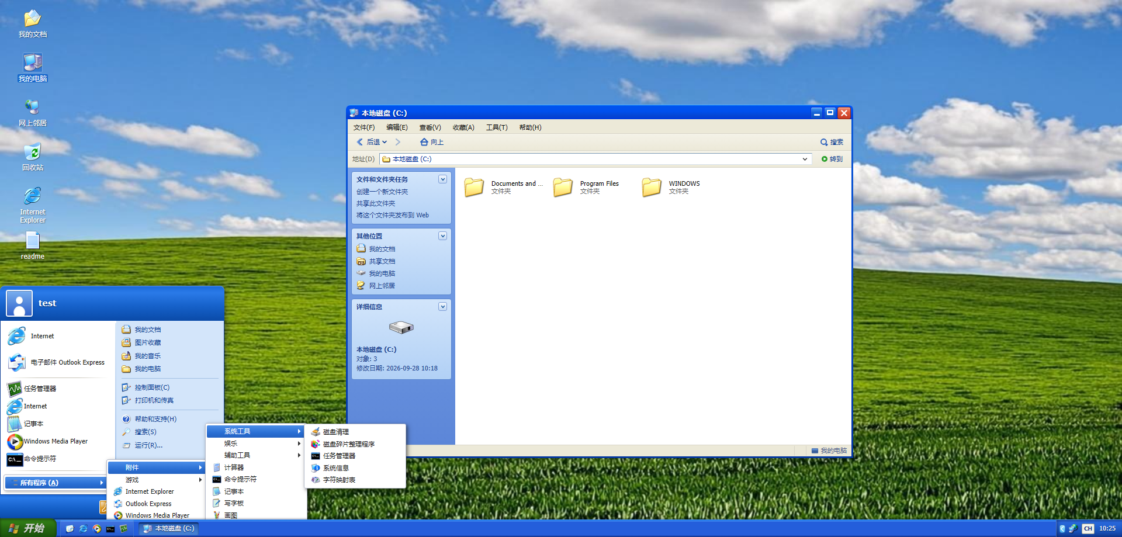Open the Tools (工具) menu

pos(497,127)
